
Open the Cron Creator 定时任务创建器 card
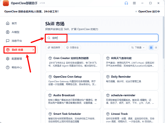(x=73, y=63)
